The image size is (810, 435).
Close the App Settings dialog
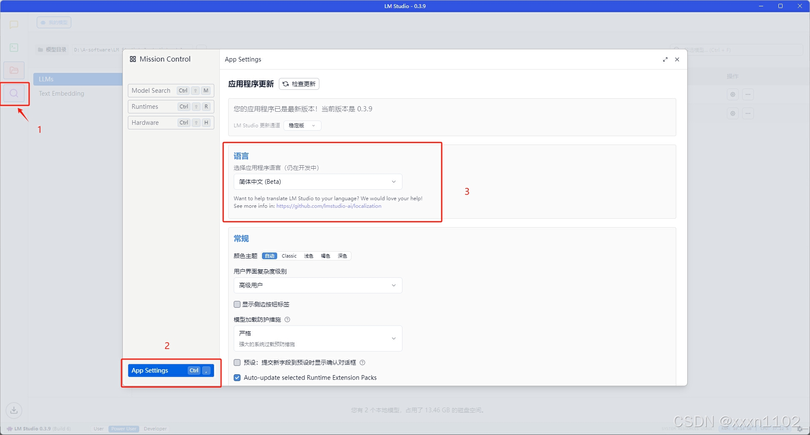677,59
